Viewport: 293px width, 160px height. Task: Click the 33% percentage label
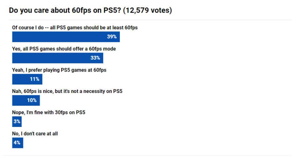coord(95,58)
